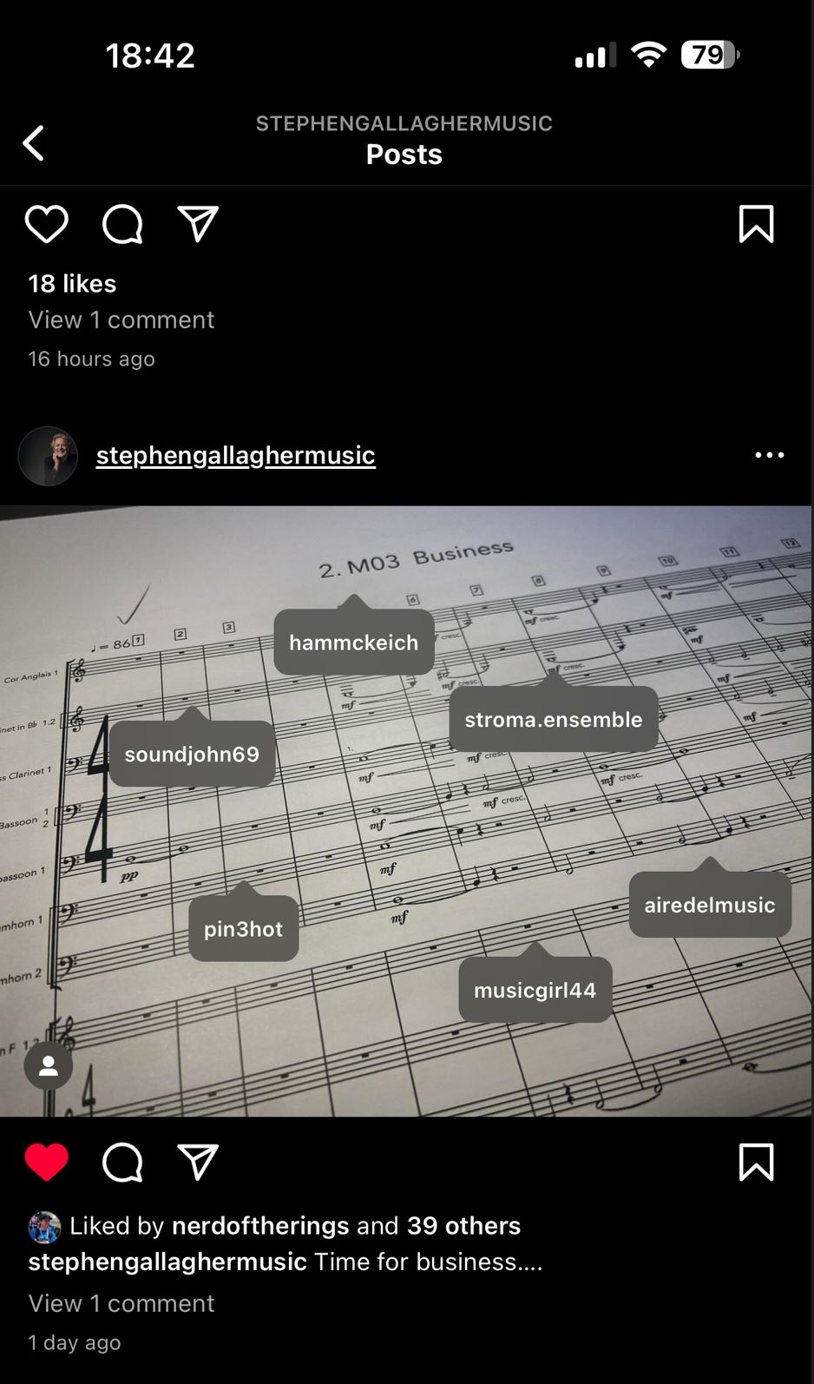
Task: Tap the back arrow in the header
Action: (34, 143)
